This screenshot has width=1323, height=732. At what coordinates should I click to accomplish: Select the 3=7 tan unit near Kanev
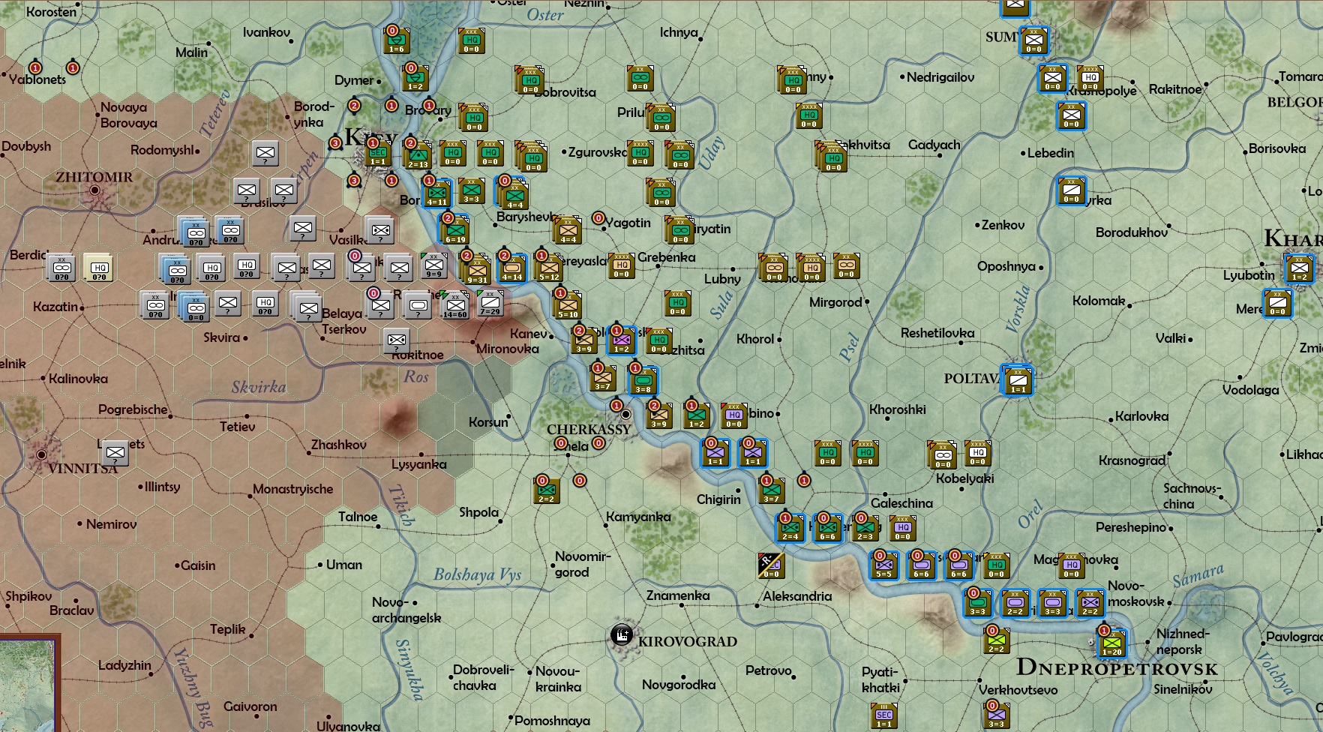point(602,377)
